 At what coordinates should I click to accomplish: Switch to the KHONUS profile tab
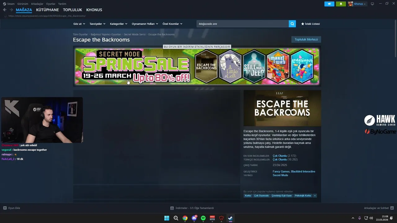click(94, 10)
